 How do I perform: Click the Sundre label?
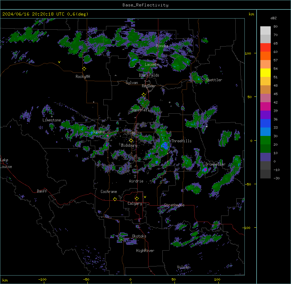99,132
